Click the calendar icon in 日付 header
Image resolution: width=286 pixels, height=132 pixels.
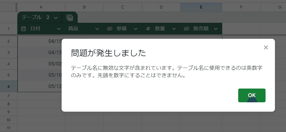coord(23,29)
